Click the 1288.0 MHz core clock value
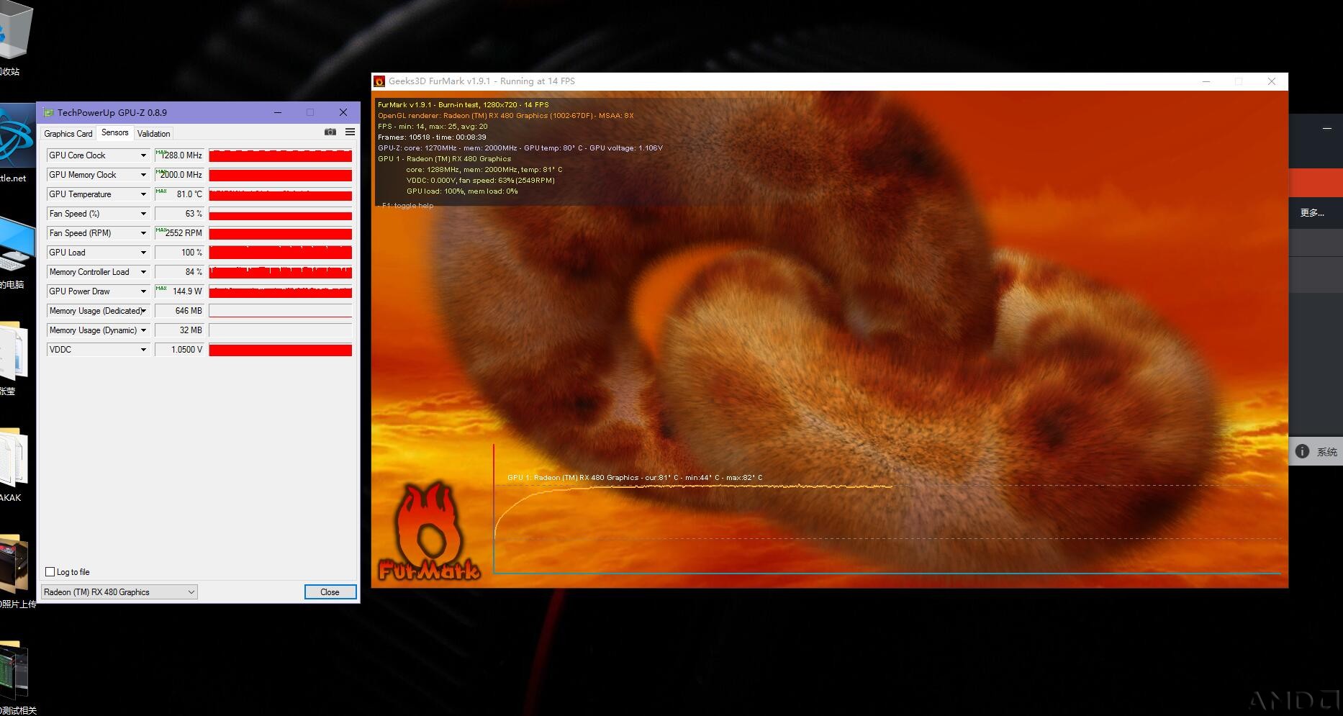This screenshot has width=1343, height=716. tap(179, 155)
